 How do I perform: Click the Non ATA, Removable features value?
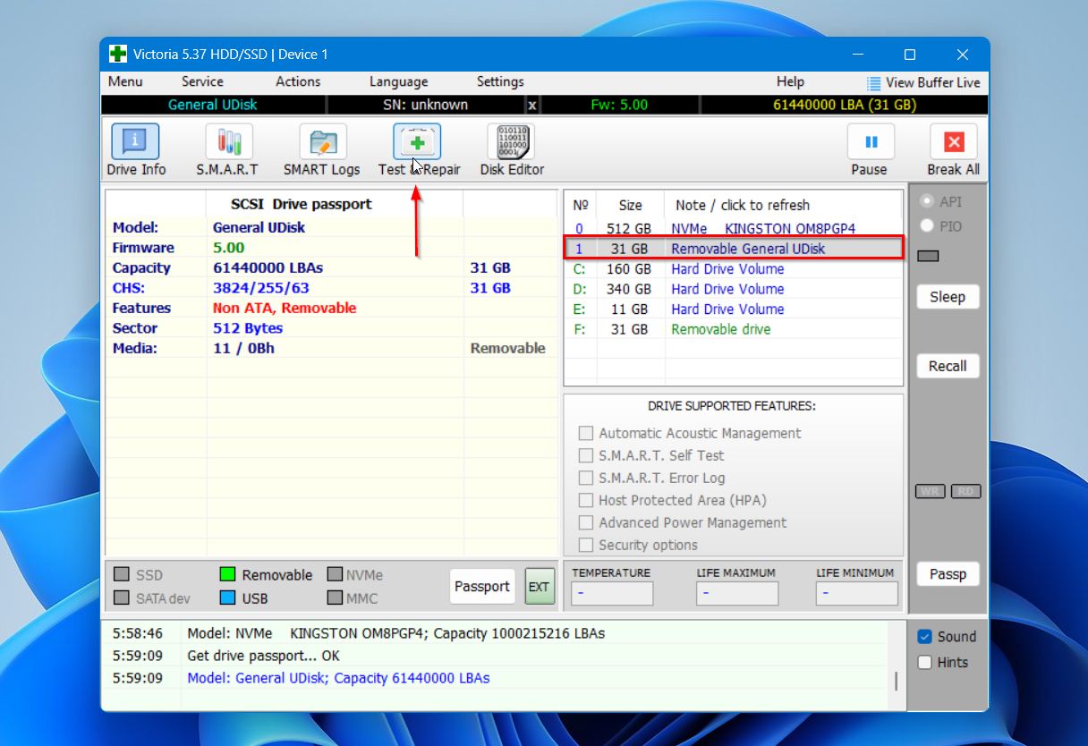285,308
